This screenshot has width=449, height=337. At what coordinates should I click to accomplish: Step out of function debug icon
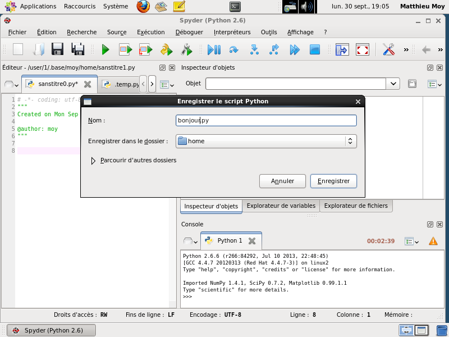pyautogui.click(x=274, y=49)
